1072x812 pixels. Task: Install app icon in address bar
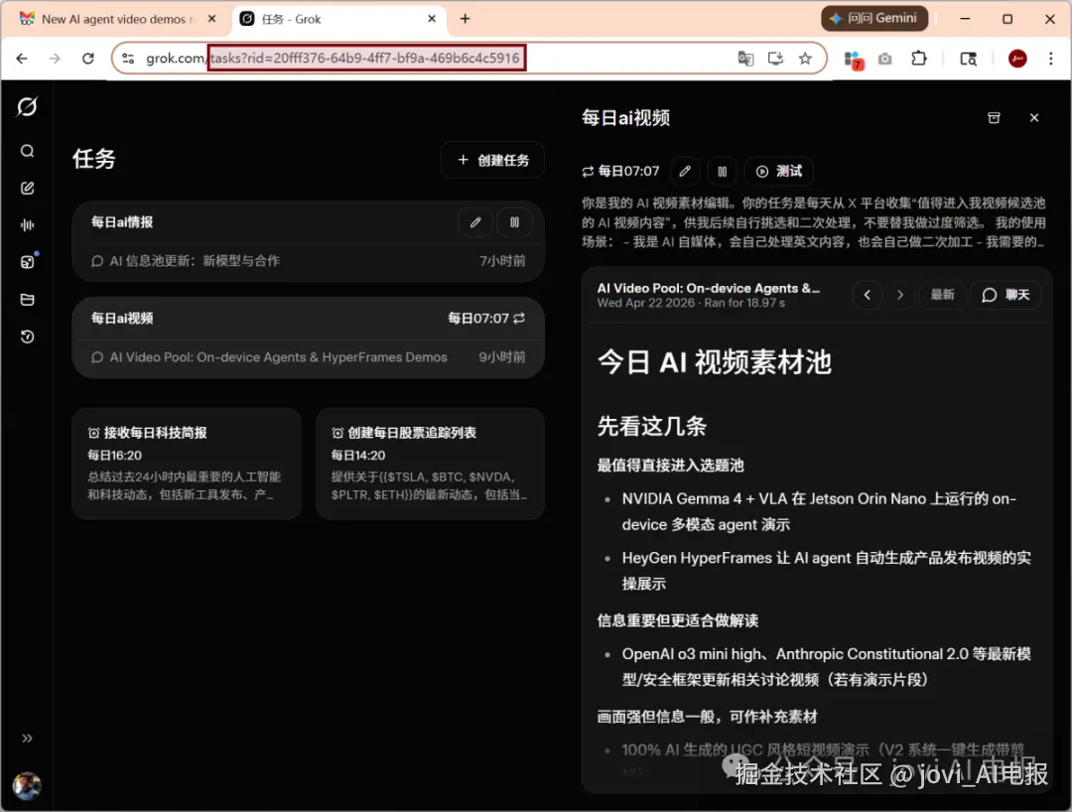tap(775, 59)
